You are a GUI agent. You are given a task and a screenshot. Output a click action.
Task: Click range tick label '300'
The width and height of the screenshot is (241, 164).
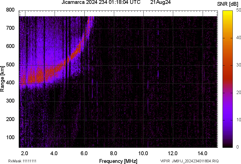10,101
